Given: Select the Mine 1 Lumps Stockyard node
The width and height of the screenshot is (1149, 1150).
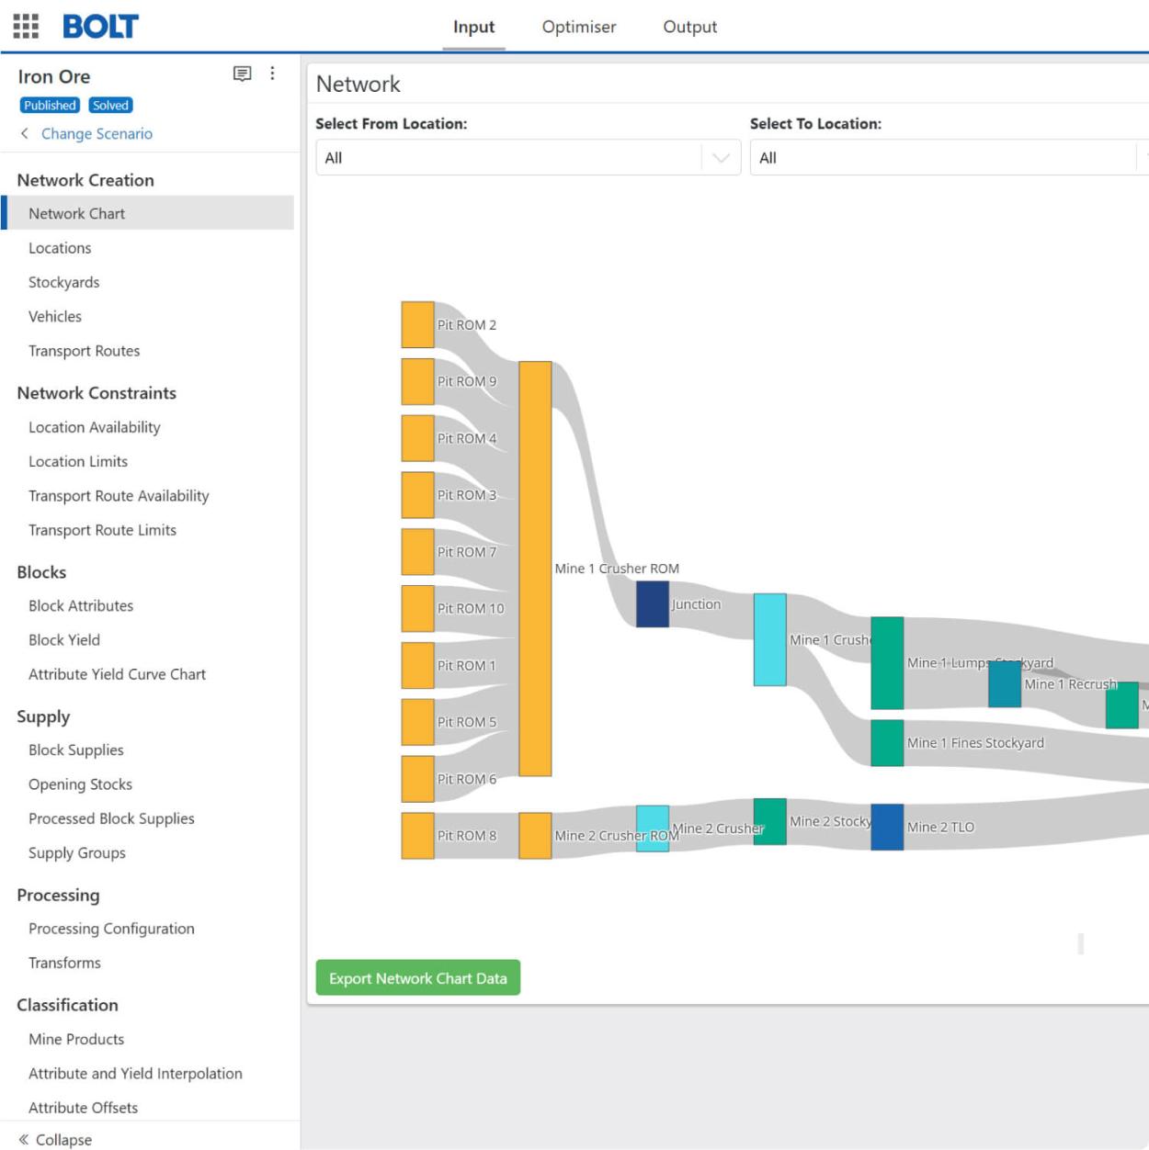Looking at the screenshot, I should pyautogui.click(x=887, y=663).
